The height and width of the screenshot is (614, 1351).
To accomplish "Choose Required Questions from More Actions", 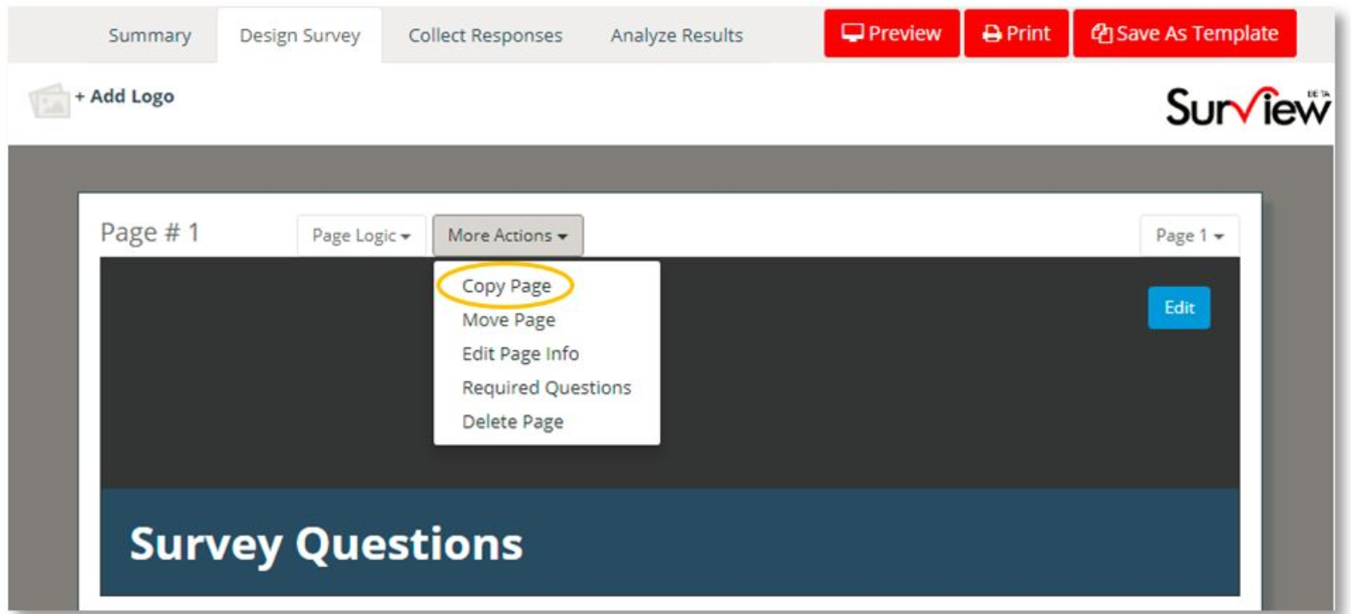I will [x=546, y=388].
